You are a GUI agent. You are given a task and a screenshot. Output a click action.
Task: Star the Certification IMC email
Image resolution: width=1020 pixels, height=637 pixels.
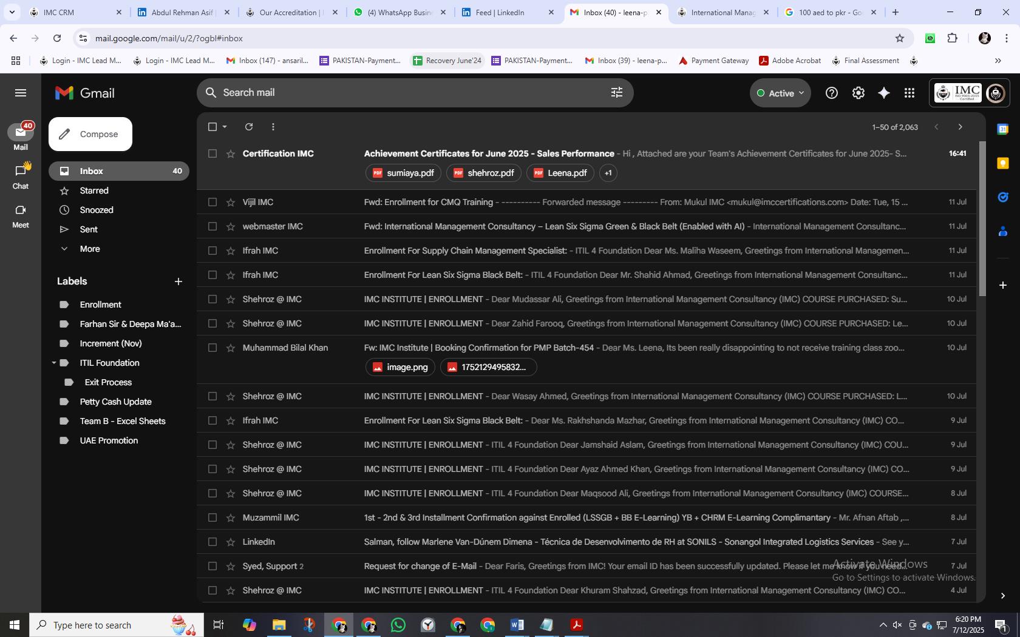[x=230, y=153]
